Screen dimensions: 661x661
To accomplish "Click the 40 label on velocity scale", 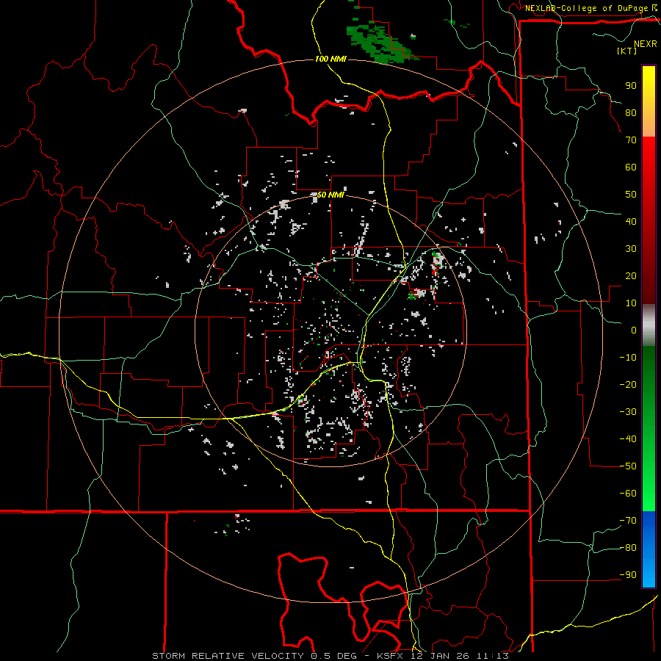I will (x=631, y=222).
